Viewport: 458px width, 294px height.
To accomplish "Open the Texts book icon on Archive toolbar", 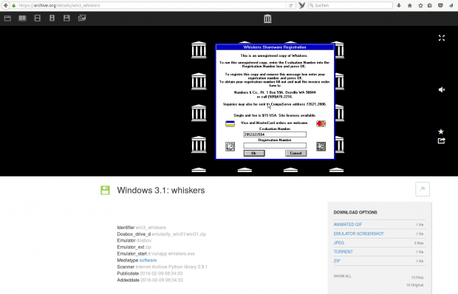I will [x=22, y=18].
